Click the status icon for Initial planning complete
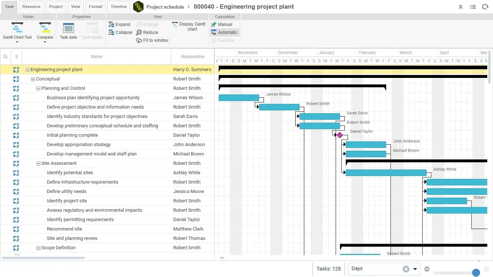 coord(16,135)
